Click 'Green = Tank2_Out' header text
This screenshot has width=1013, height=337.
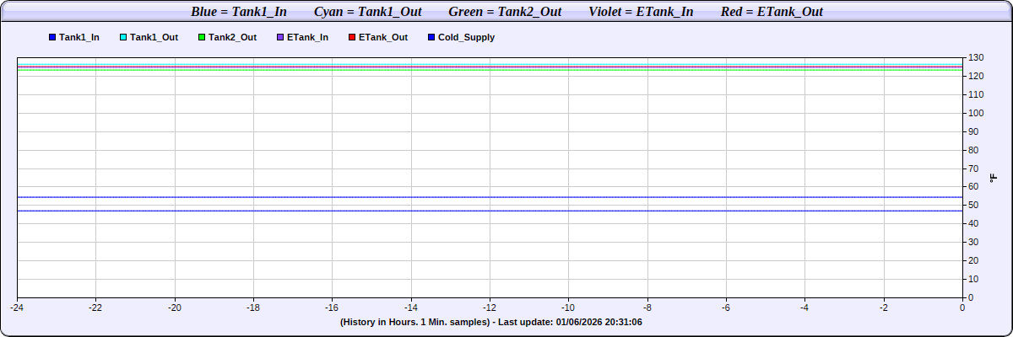pyautogui.click(x=506, y=12)
